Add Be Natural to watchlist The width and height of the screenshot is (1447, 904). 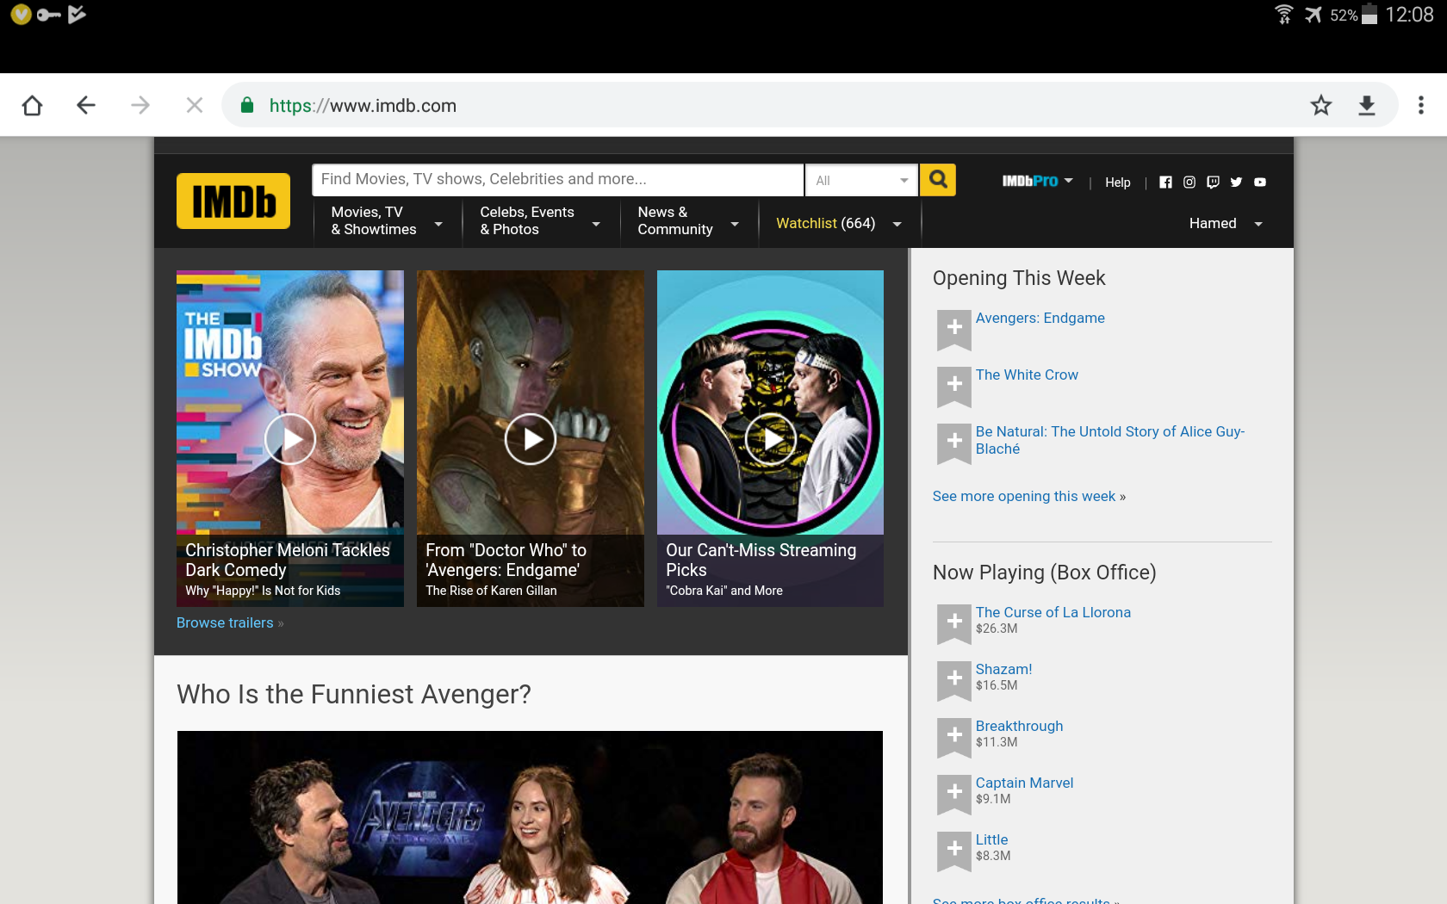coord(954,443)
